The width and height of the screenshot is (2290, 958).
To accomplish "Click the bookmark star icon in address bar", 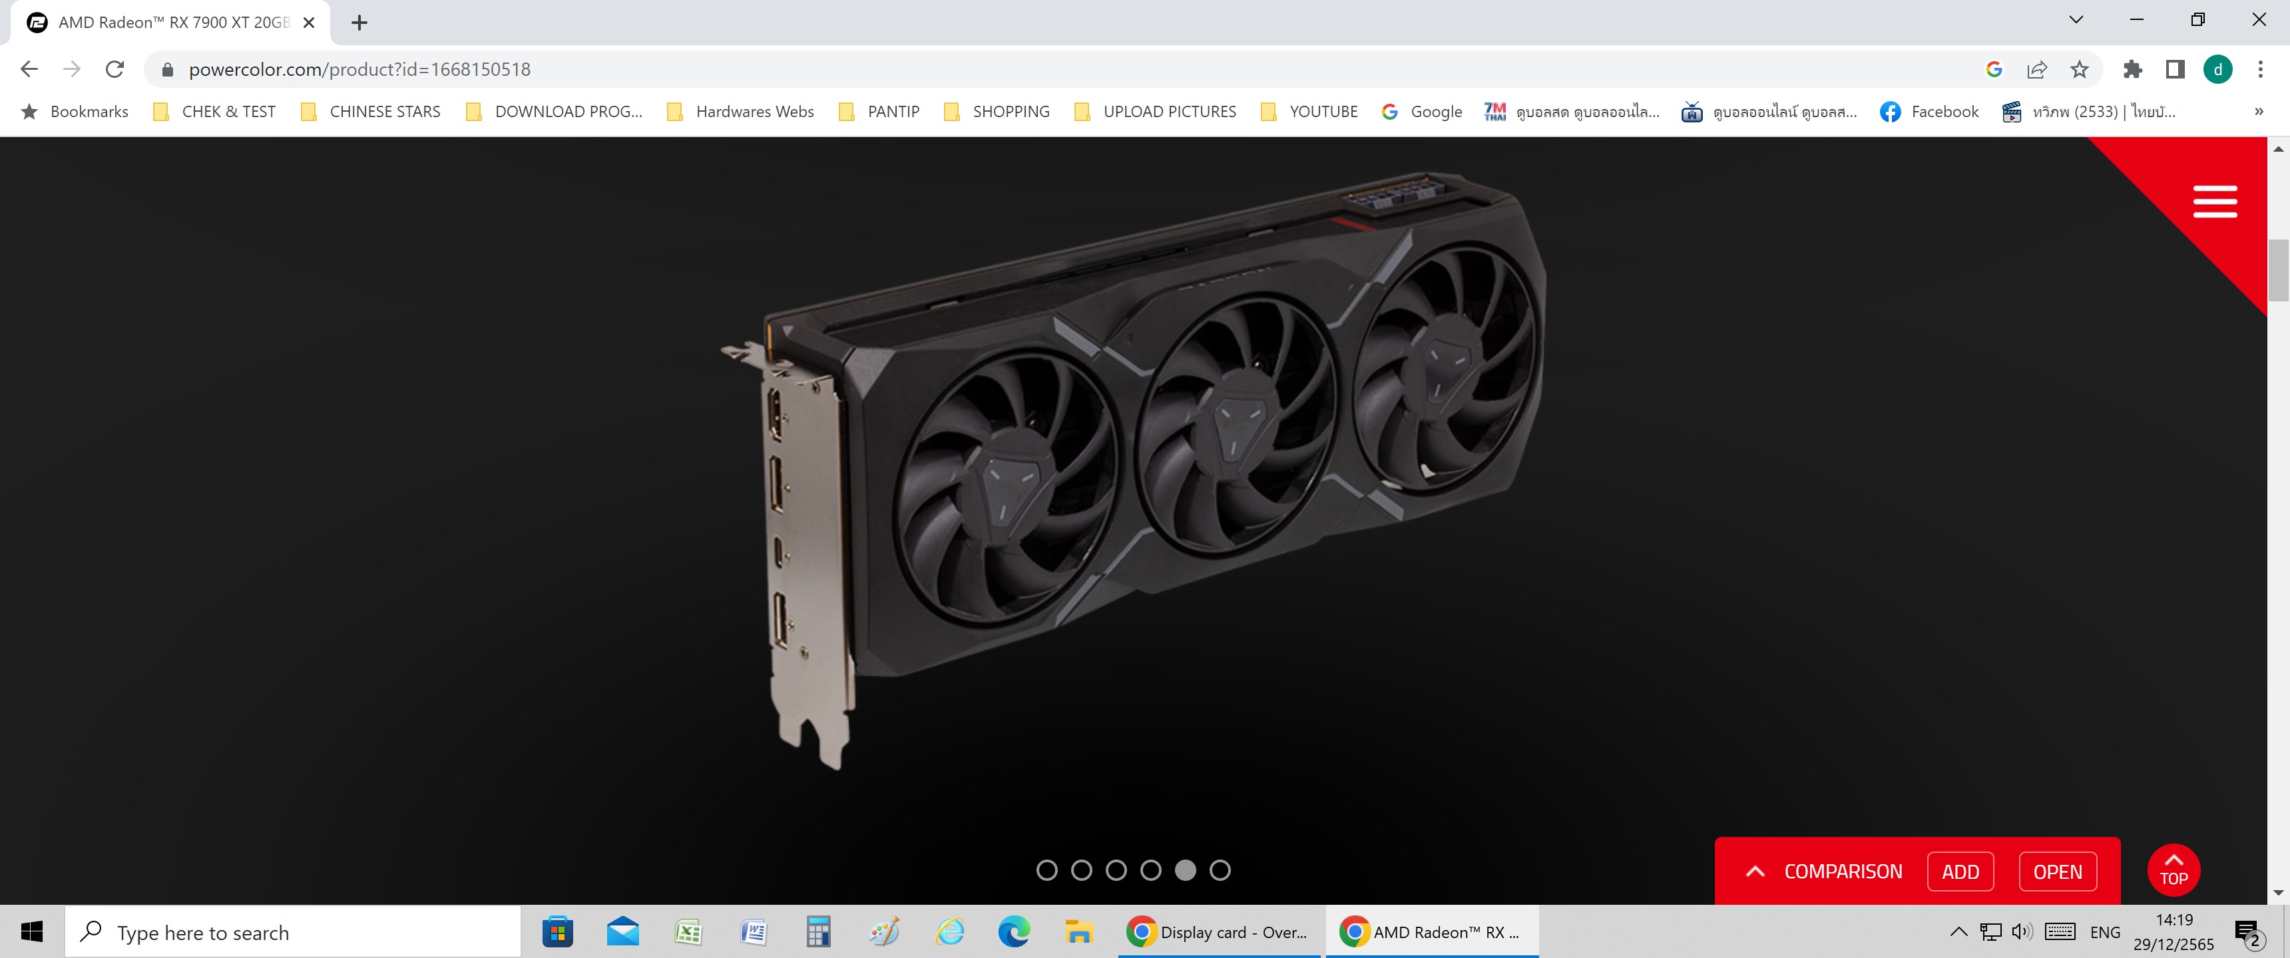I will coord(2078,69).
